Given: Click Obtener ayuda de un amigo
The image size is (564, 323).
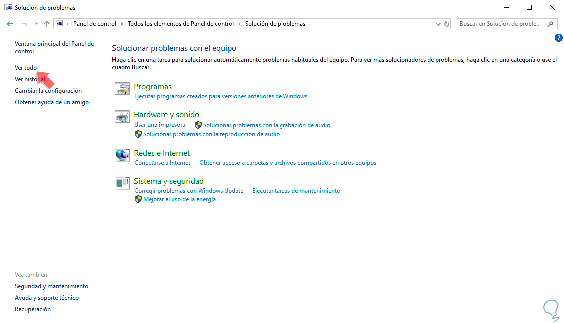Looking at the screenshot, I should (52, 102).
